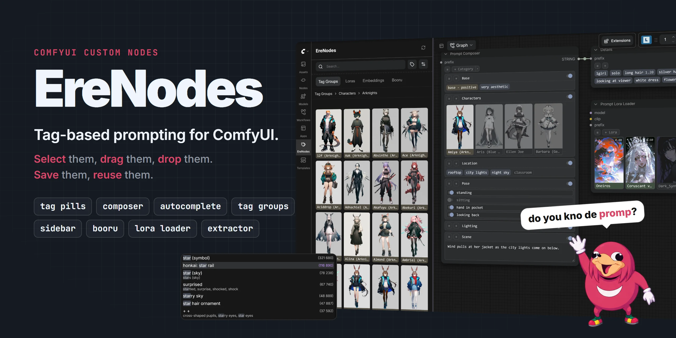This screenshot has height=338, width=676.
Task: Disable the standing pose toggle
Action: [450, 193]
